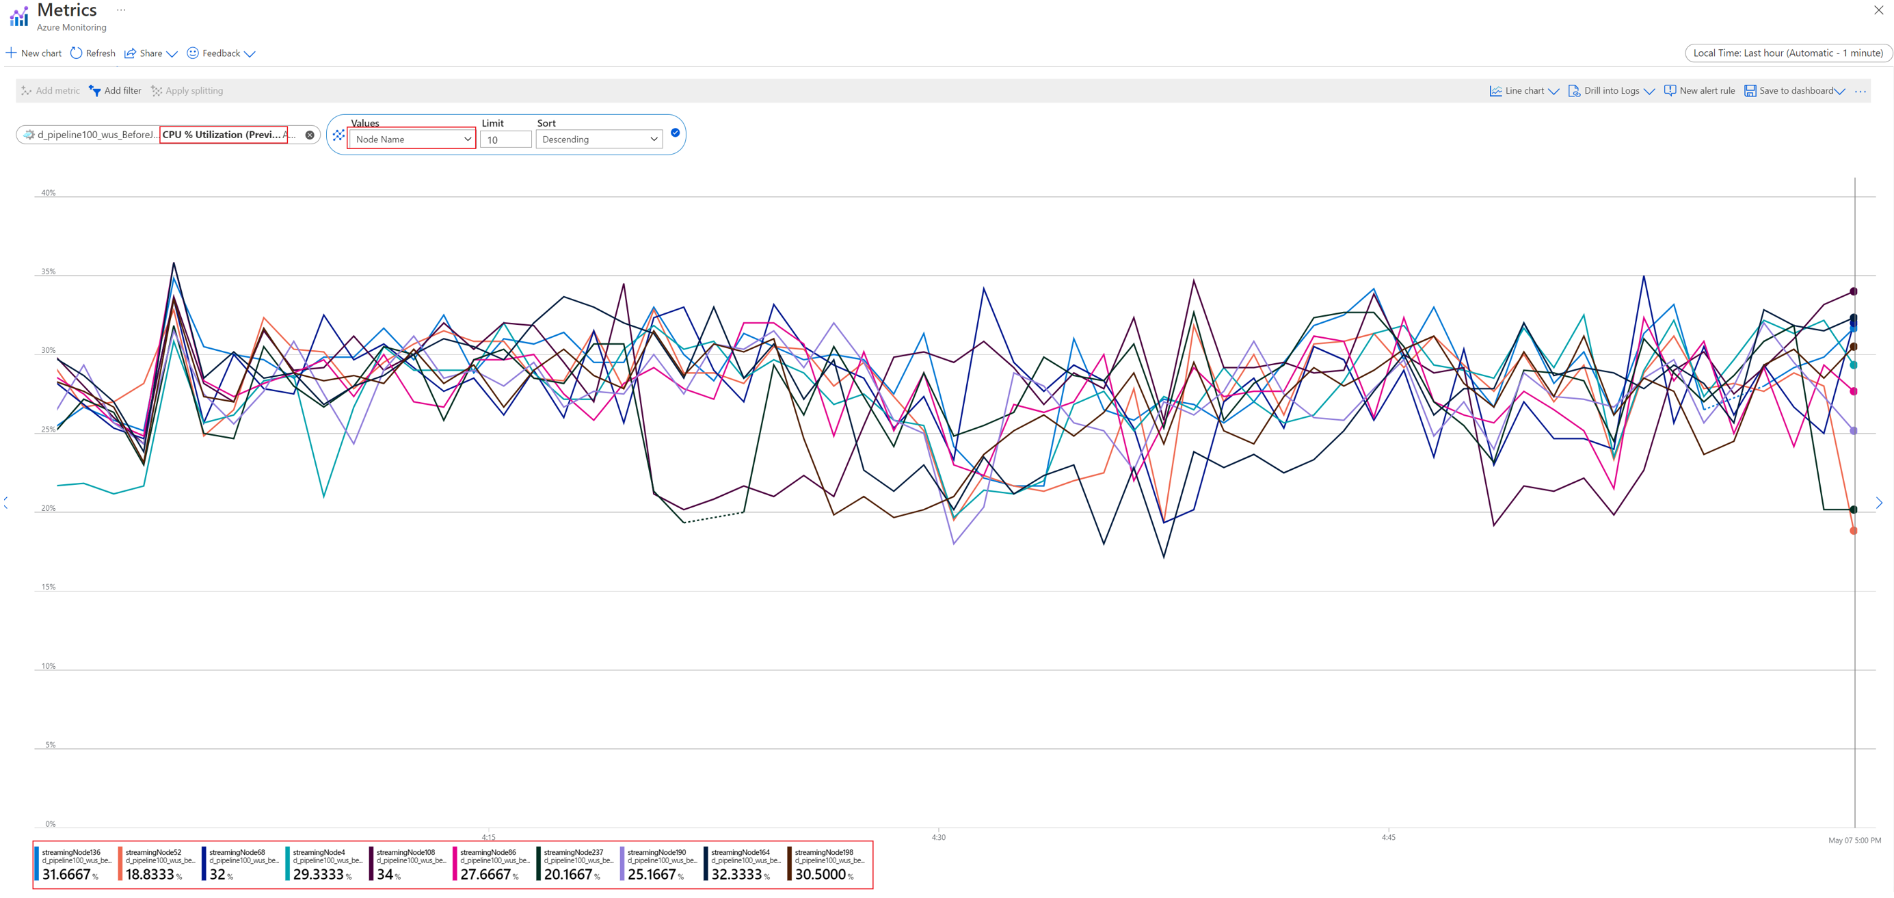Confirm splitting with the blue checkmark

click(675, 133)
